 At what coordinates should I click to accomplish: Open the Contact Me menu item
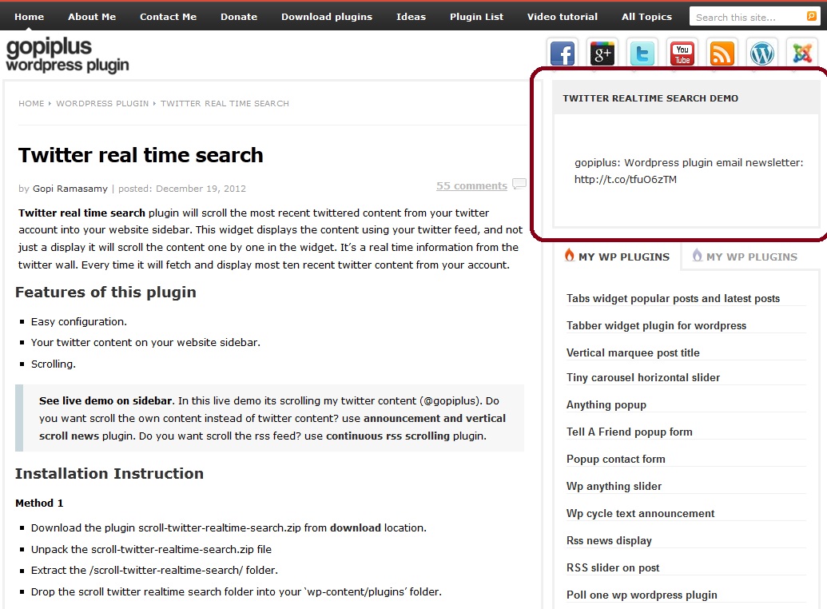[x=169, y=16]
